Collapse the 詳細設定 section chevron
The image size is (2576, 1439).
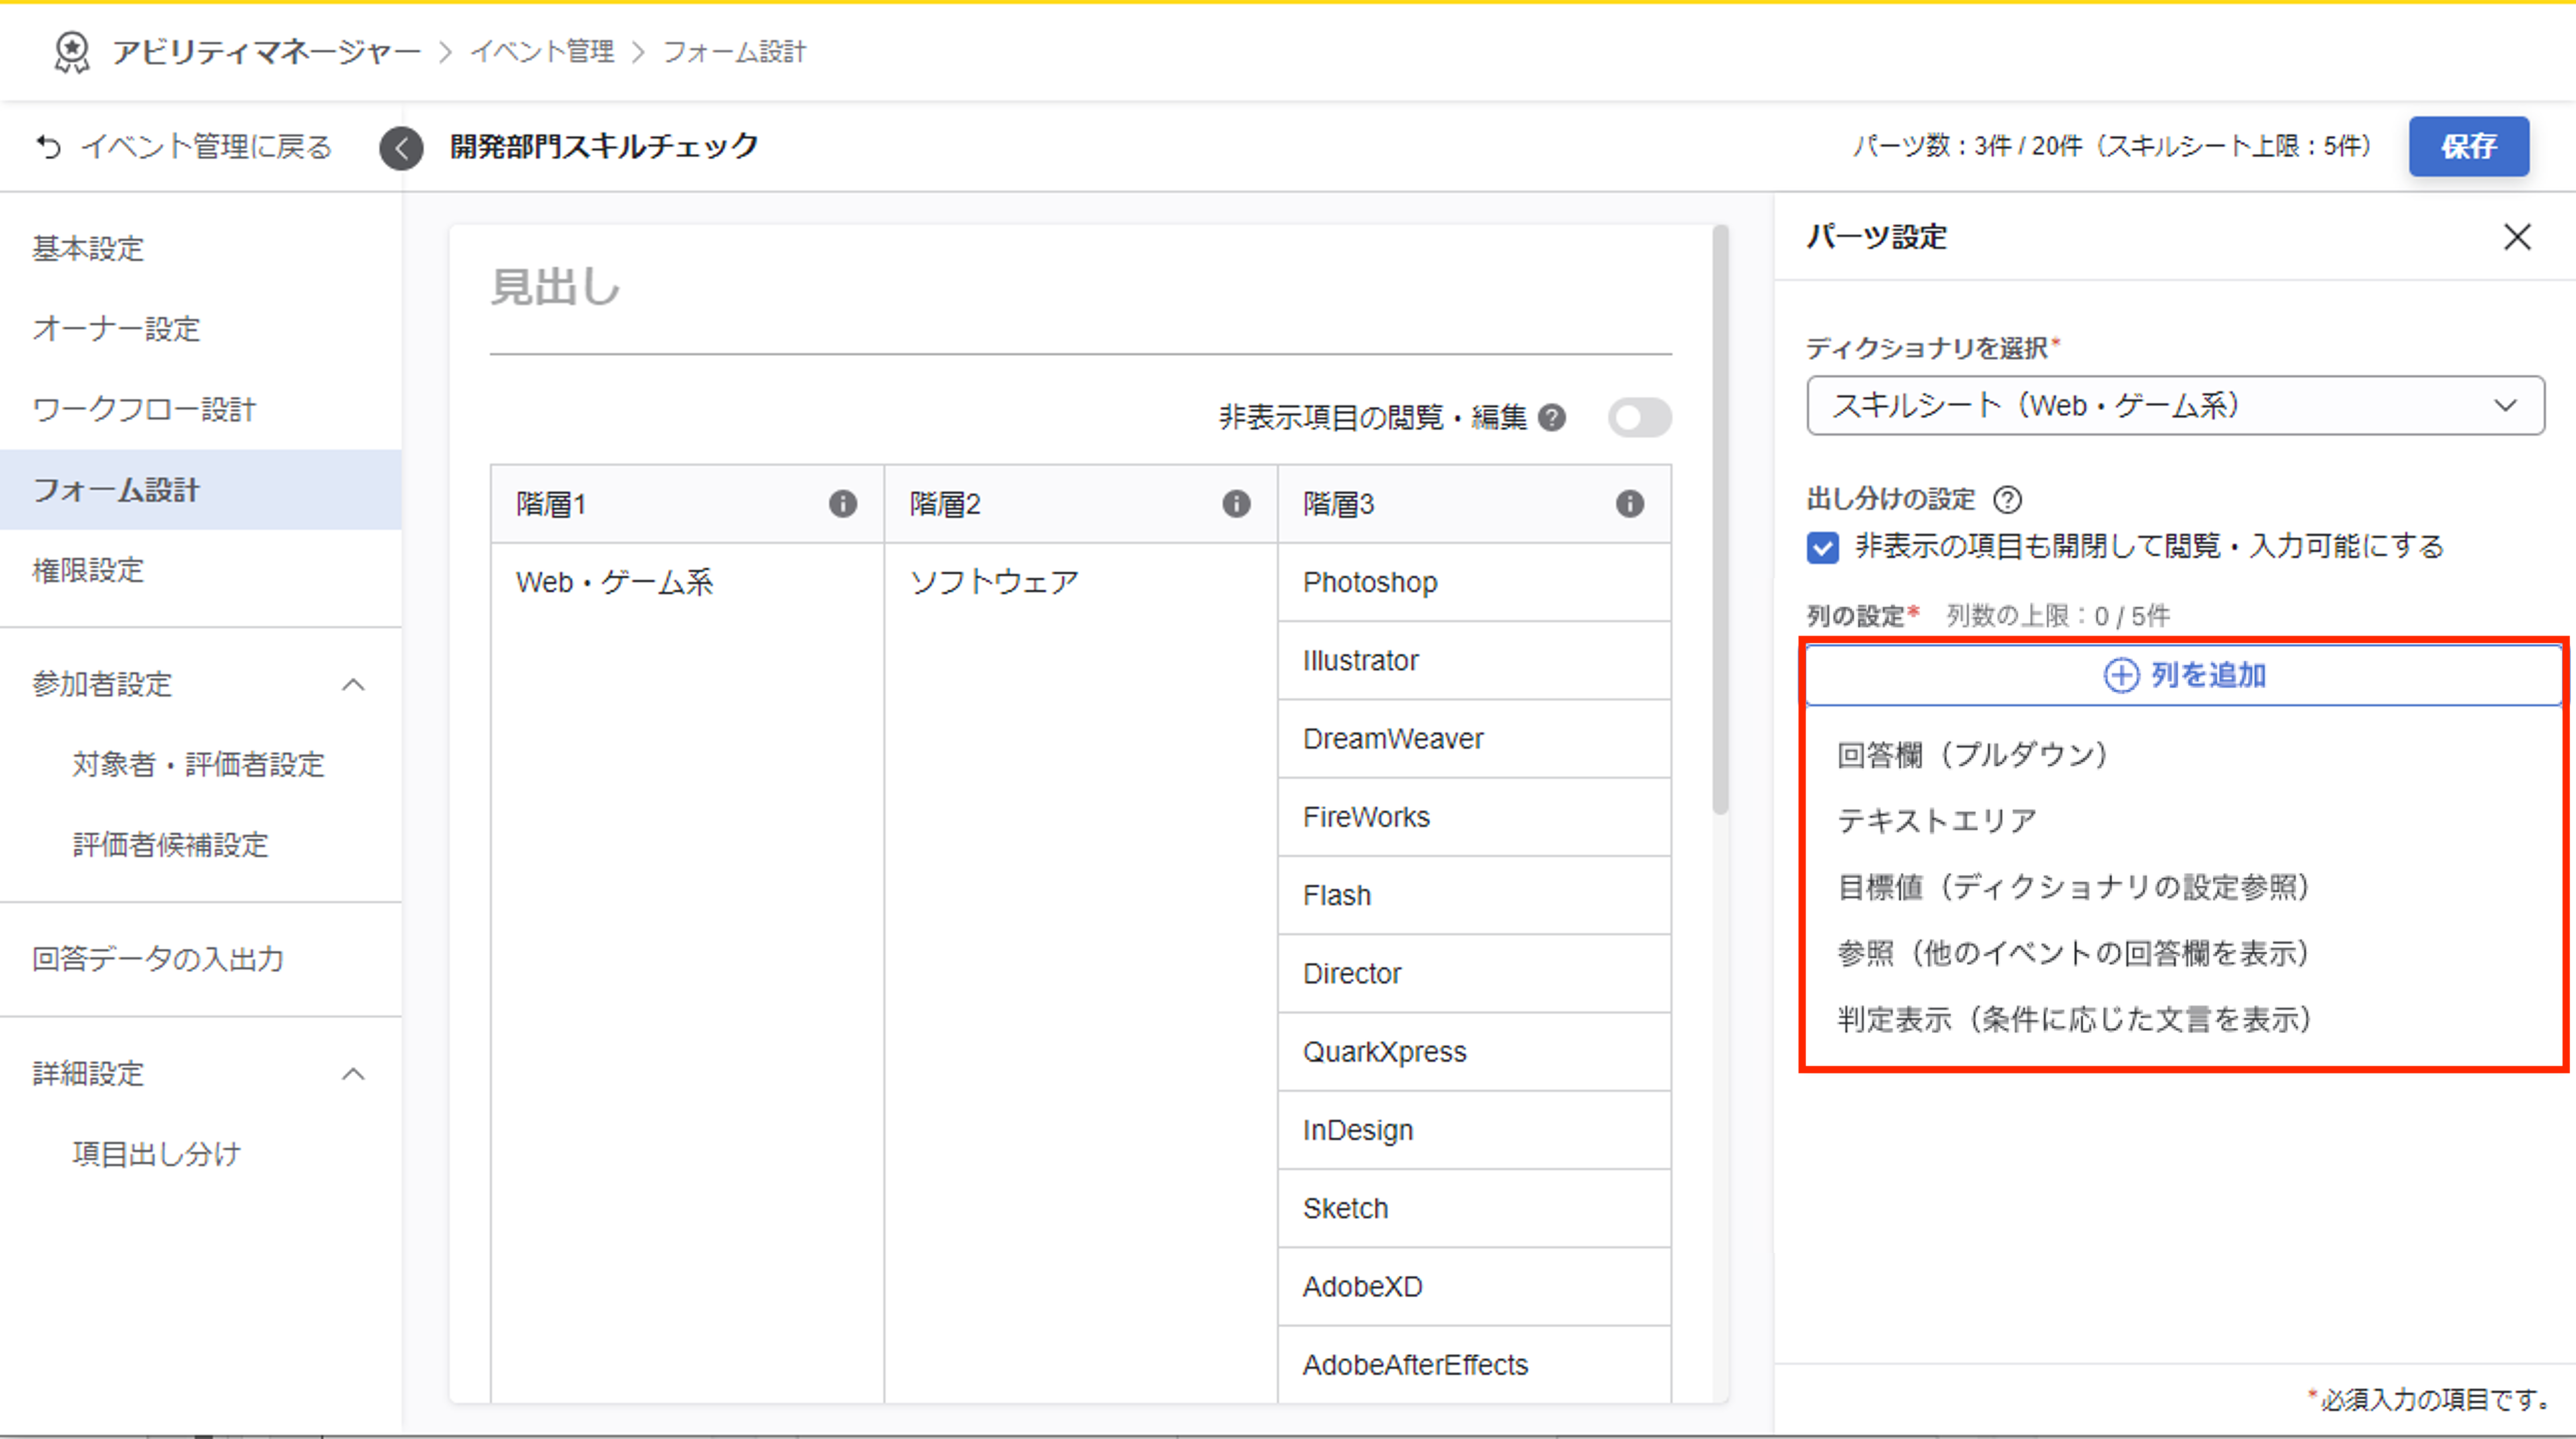[x=353, y=1074]
